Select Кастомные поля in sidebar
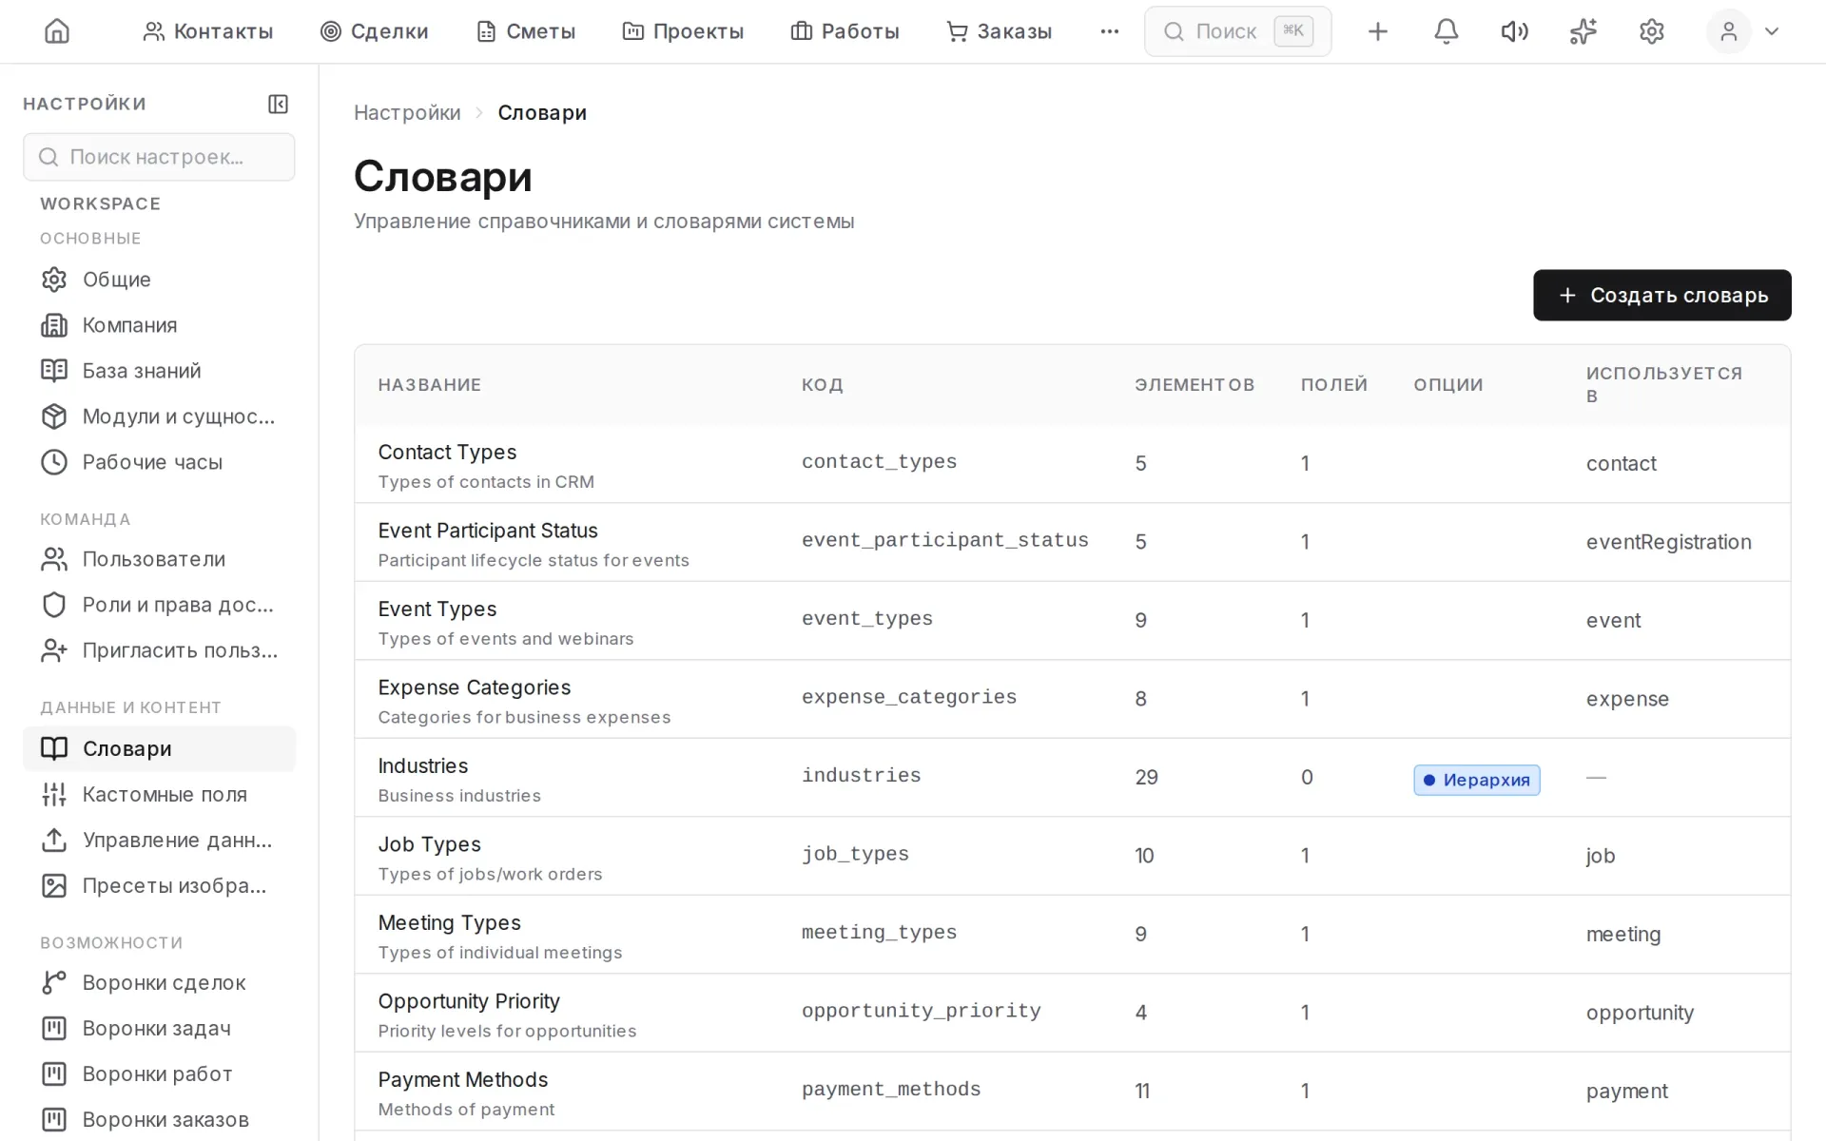This screenshot has height=1141, width=1826. tap(159, 795)
